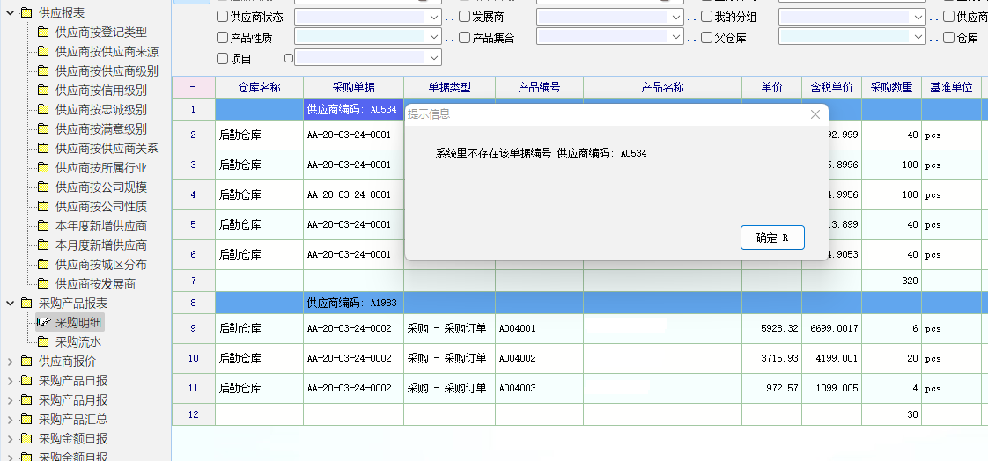Click the 确定 R button in dialog
This screenshot has width=988, height=461.
[772, 238]
